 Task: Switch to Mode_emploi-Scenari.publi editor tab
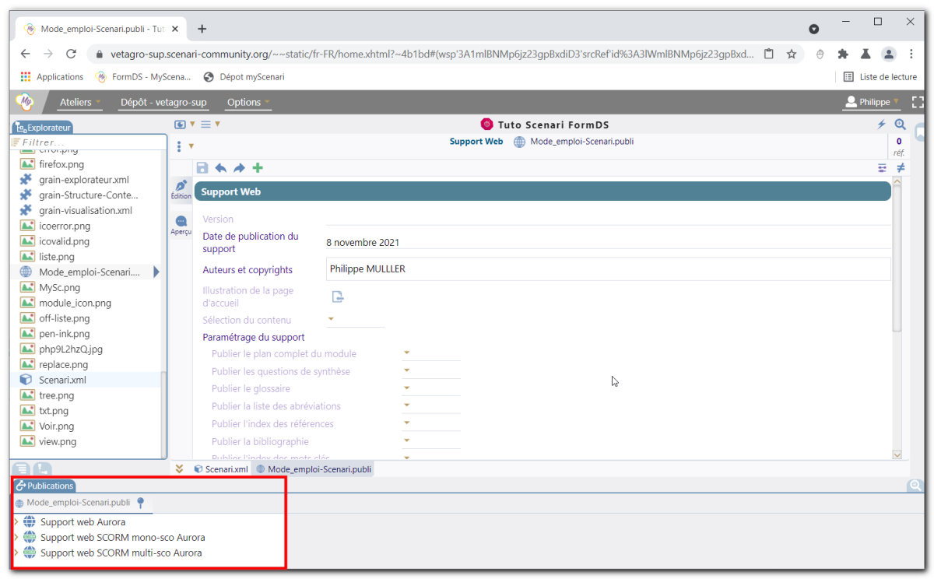click(314, 469)
